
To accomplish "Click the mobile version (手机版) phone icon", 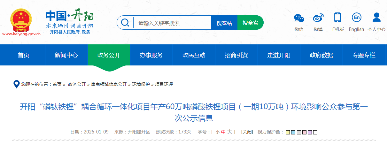I will pos(337,18).
